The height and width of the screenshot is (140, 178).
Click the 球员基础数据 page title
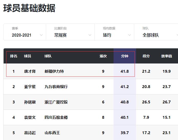pyautogui.click(x=29, y=8)
